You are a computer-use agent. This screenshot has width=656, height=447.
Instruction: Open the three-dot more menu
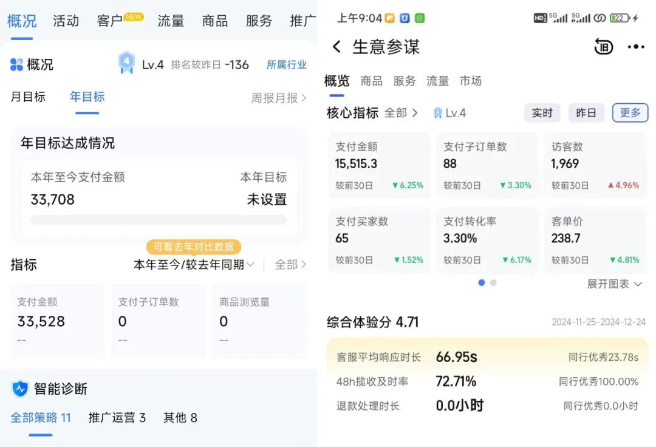pos(636,47)
